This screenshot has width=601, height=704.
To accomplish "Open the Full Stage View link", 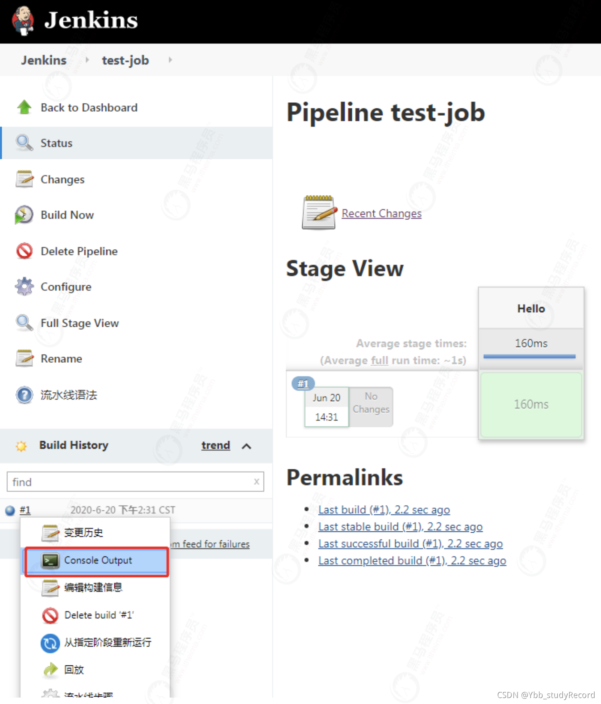I will [80, 323].
